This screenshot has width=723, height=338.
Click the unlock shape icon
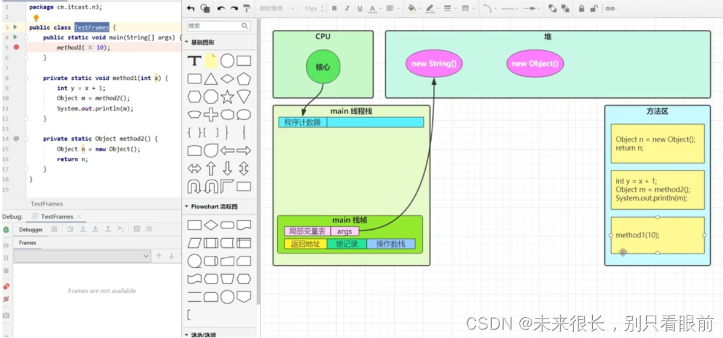pos(595,8)
